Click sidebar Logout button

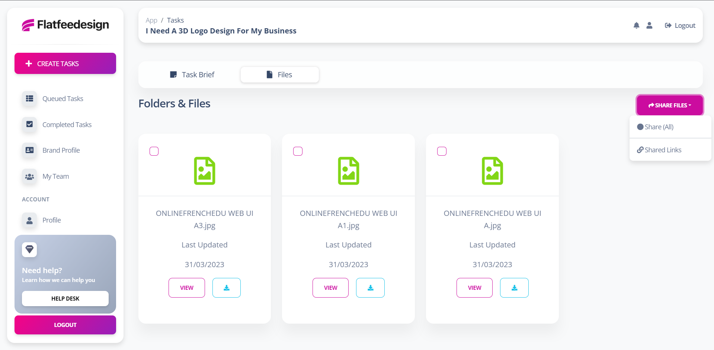click(65, 325)
